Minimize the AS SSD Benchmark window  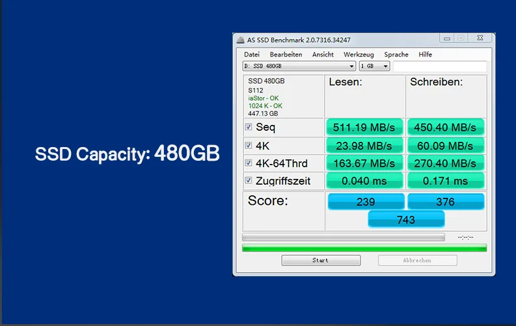(446, 38)
